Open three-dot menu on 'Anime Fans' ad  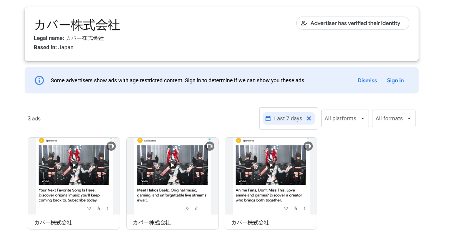click(x=304, y=208)
